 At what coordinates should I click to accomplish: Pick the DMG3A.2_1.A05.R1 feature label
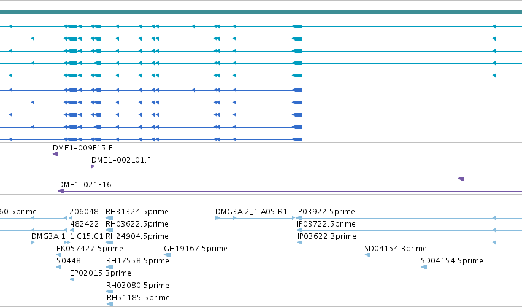(x=251, y=212)
